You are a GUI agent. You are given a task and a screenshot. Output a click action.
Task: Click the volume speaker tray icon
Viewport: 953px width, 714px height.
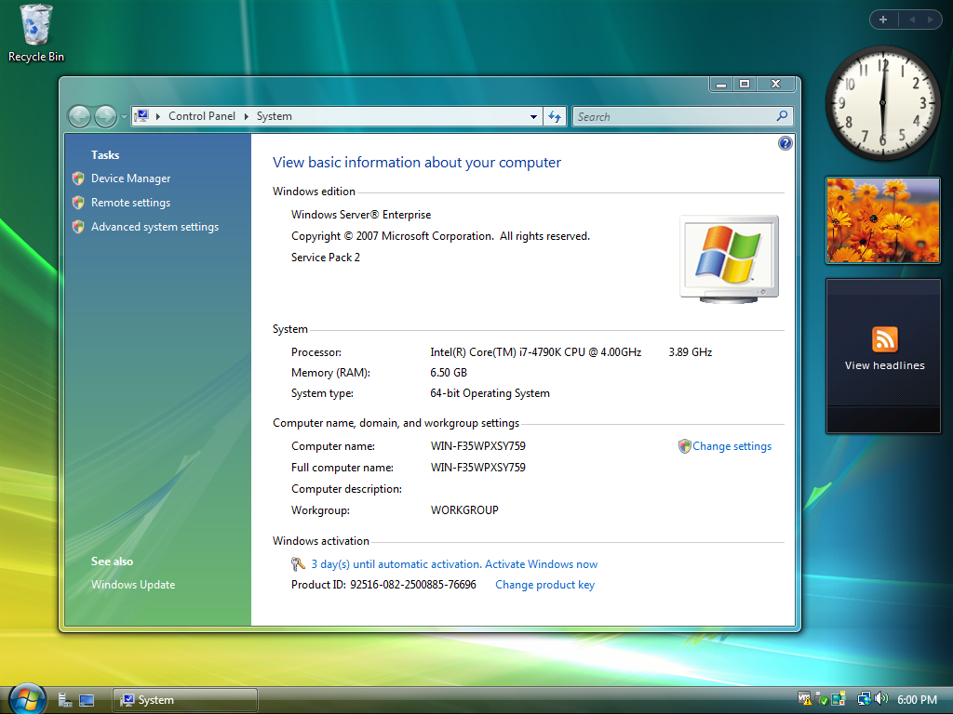click(x=880, y=699)
